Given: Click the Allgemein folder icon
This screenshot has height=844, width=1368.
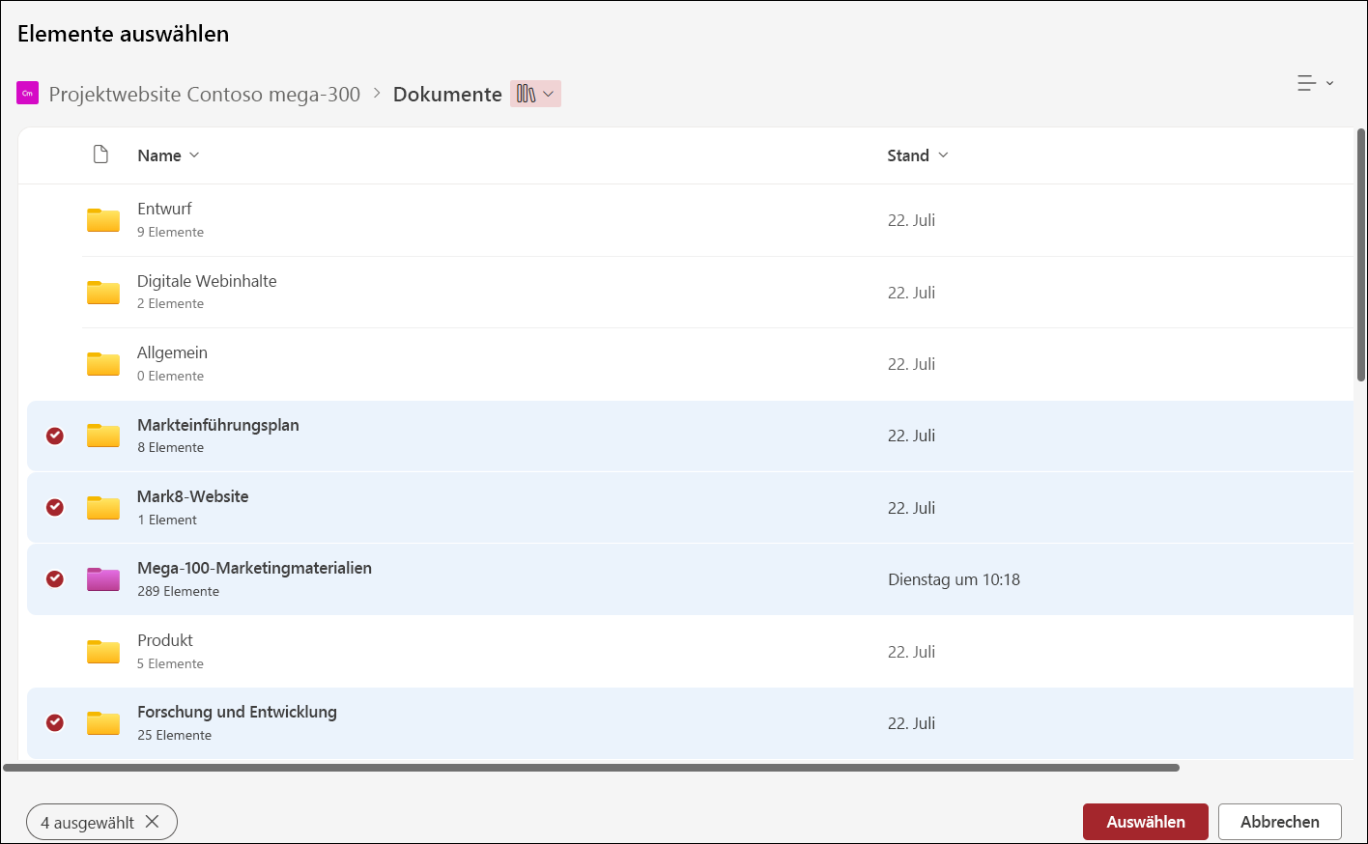Looking at the screenshot, I should click(103, 364).
